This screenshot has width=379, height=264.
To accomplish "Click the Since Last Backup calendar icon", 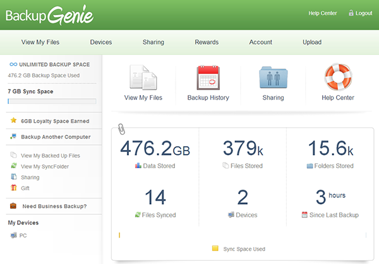I will click(x=304, y=215).
